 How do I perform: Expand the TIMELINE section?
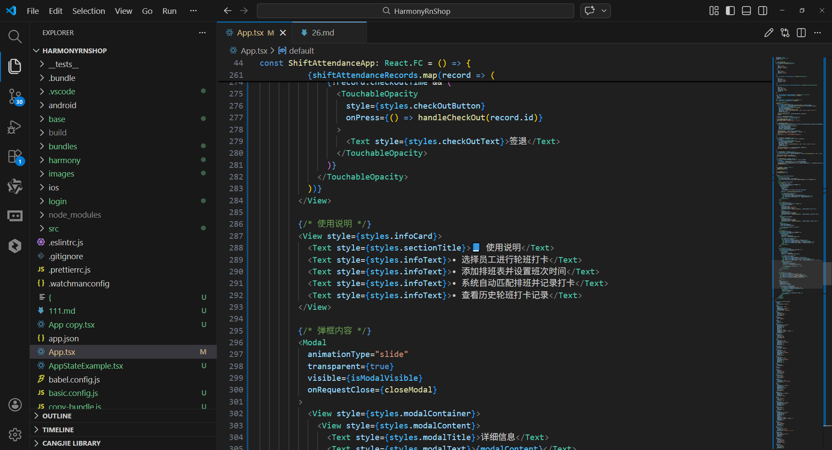123,430
